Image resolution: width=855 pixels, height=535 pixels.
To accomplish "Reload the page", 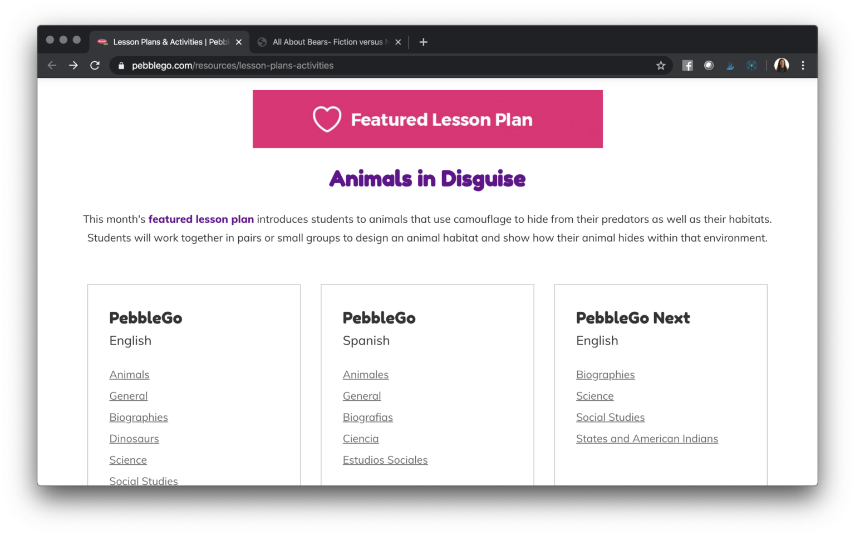I will click(95, 65).
